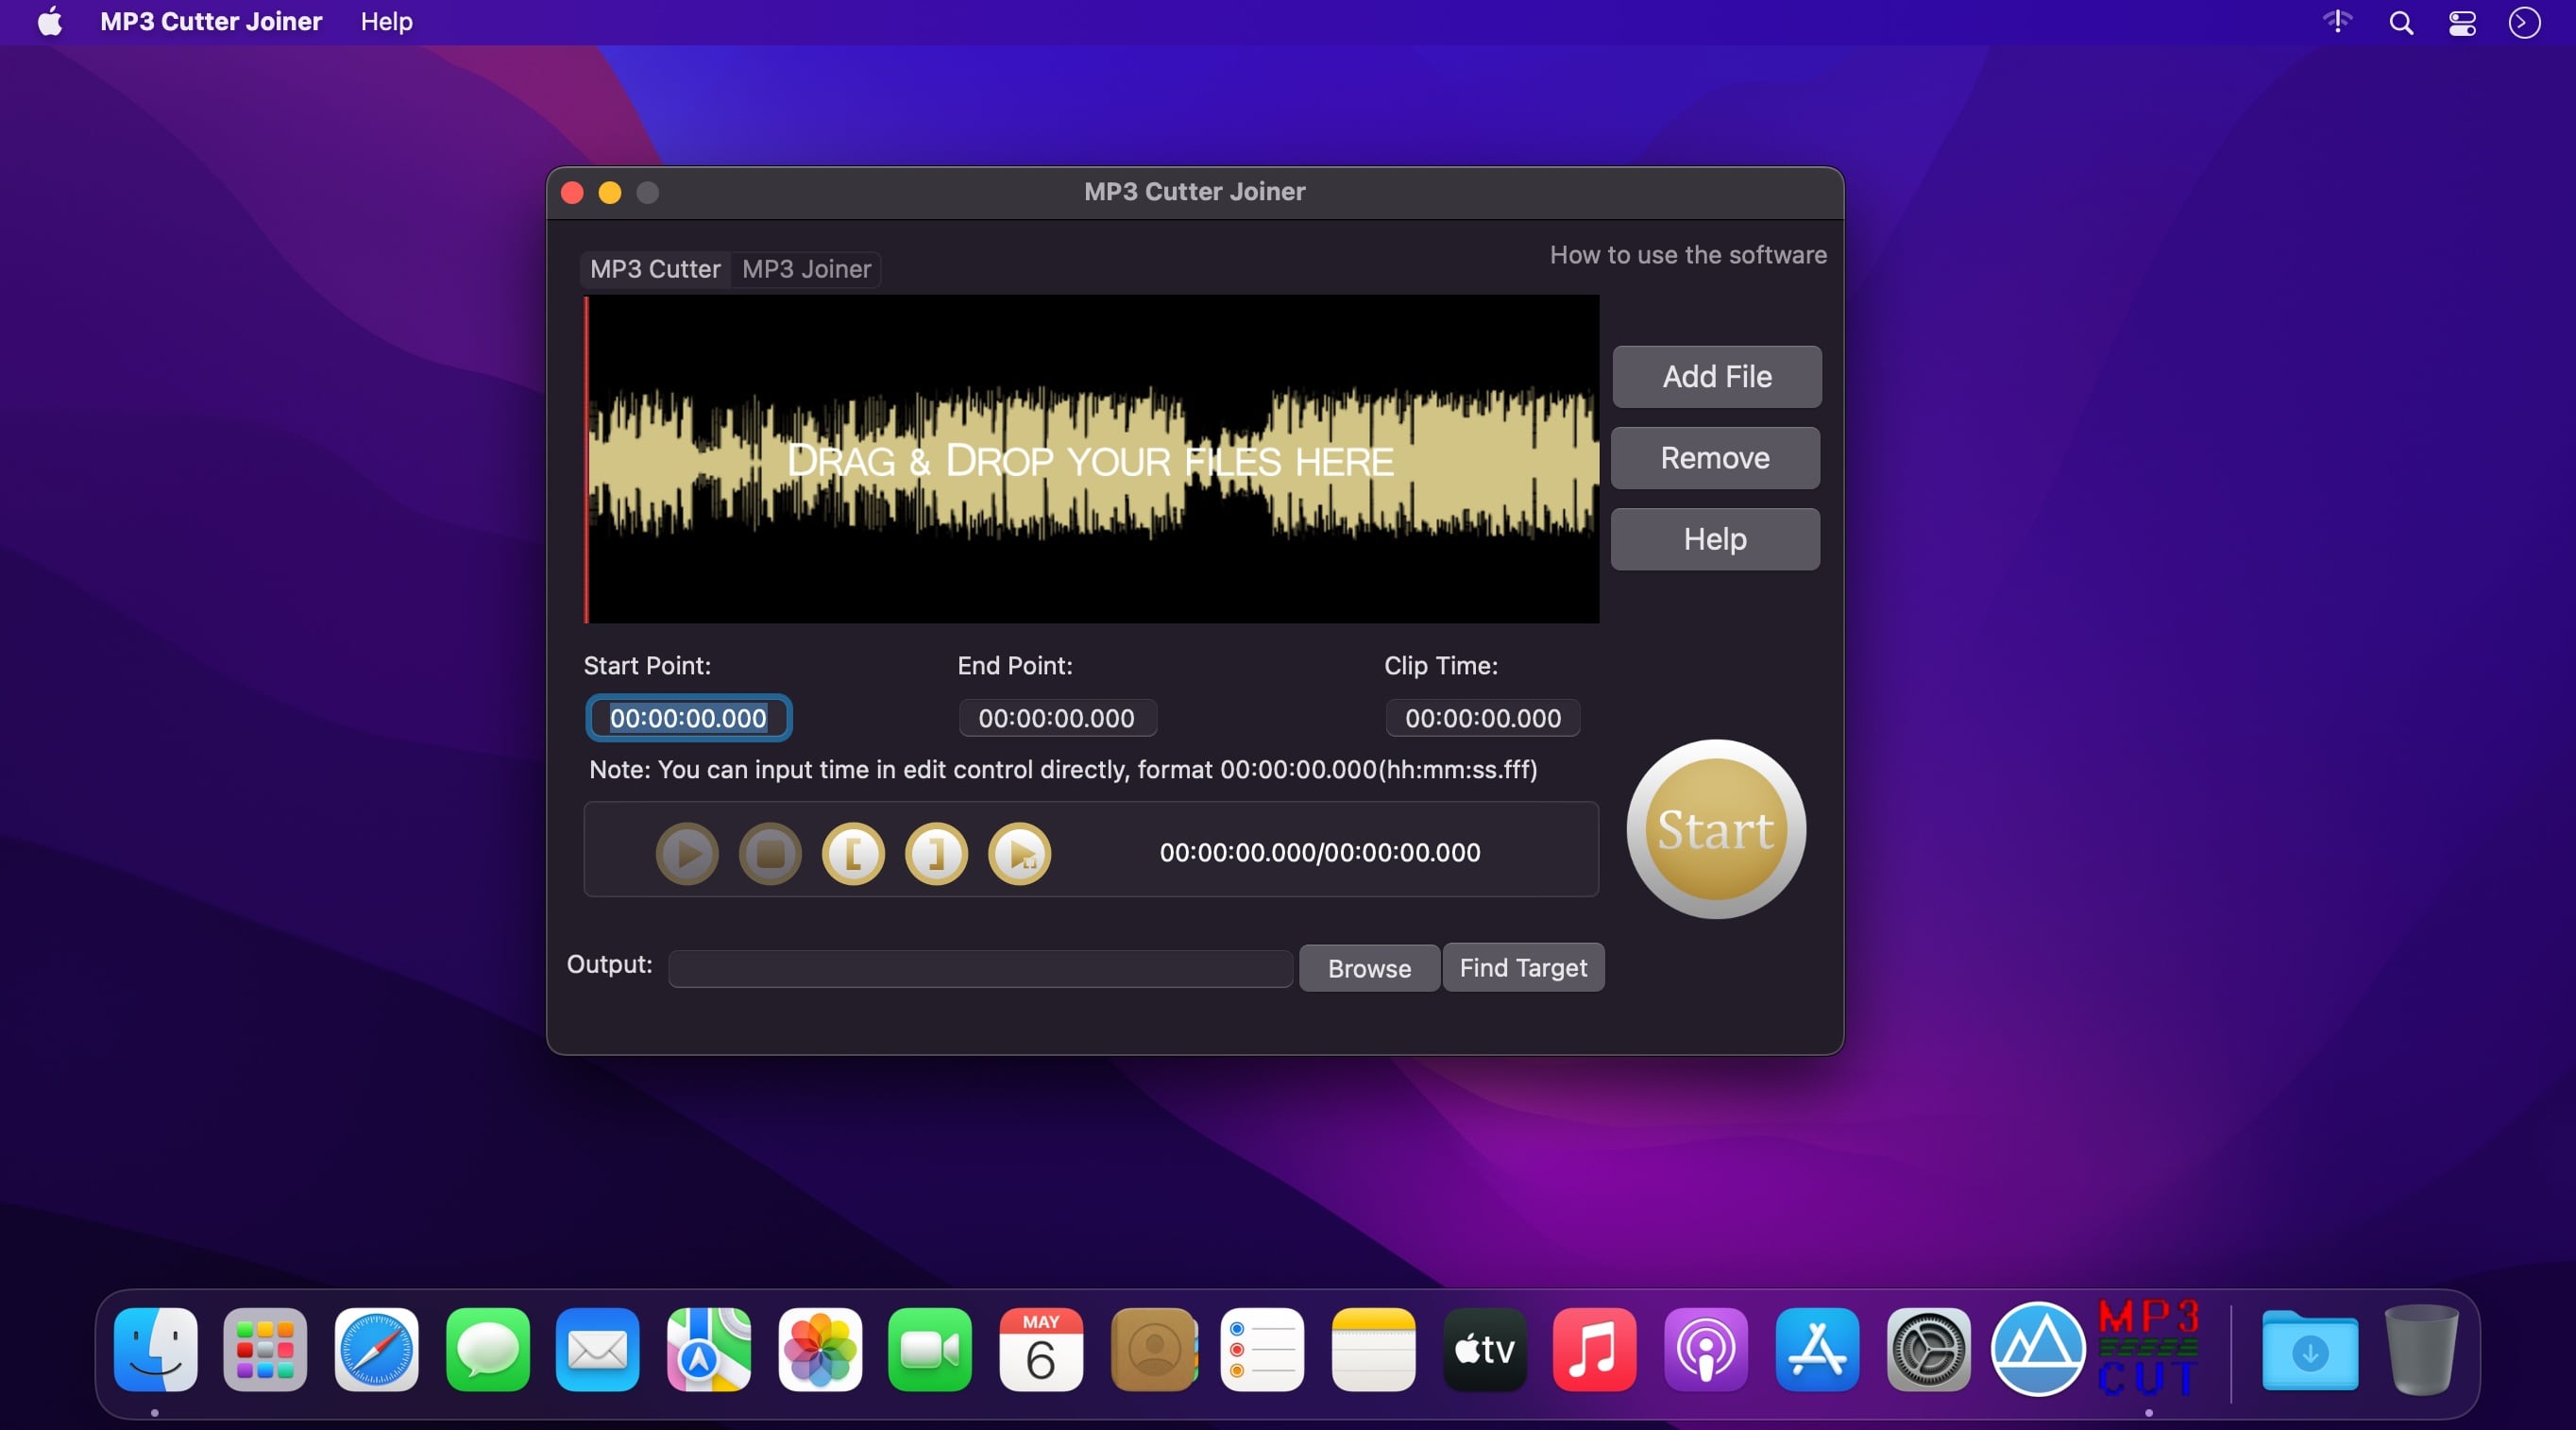Set the start point with the left bracket icon

point(853,854)
